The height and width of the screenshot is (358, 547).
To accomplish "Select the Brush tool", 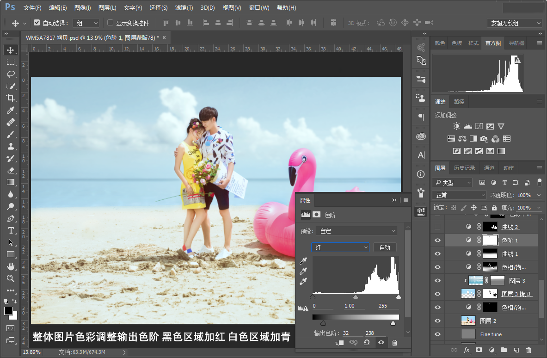I will click(11, 134).
